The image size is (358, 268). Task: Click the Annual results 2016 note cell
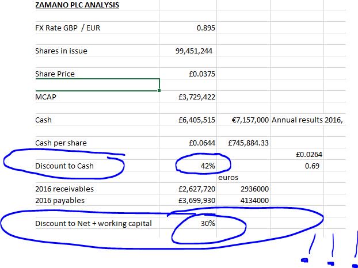pos(307,120)
